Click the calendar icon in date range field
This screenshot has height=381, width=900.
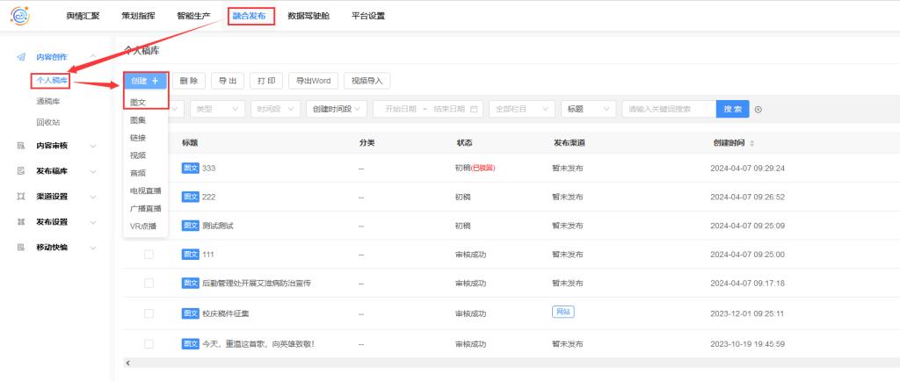click(475, 109)
